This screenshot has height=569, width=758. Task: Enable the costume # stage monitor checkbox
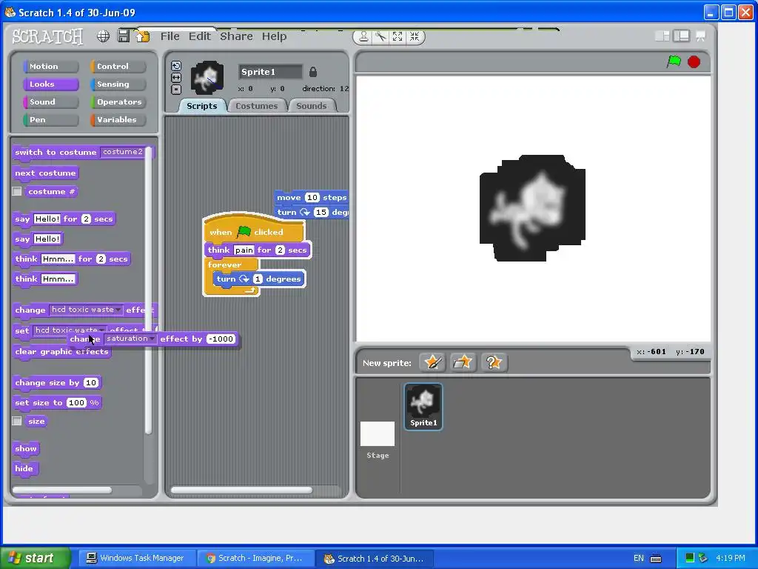tap(17, 192)
